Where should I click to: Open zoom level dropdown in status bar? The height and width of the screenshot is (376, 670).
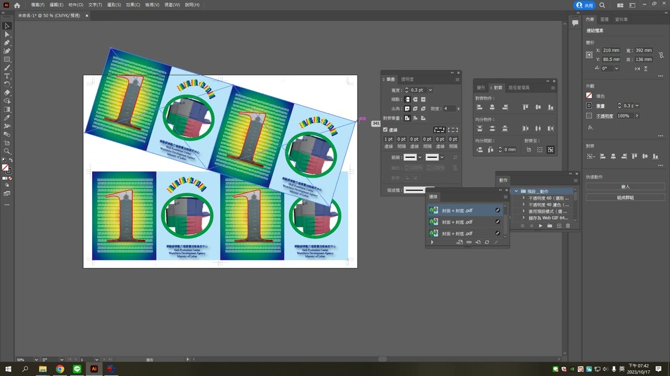click(36, 360)
